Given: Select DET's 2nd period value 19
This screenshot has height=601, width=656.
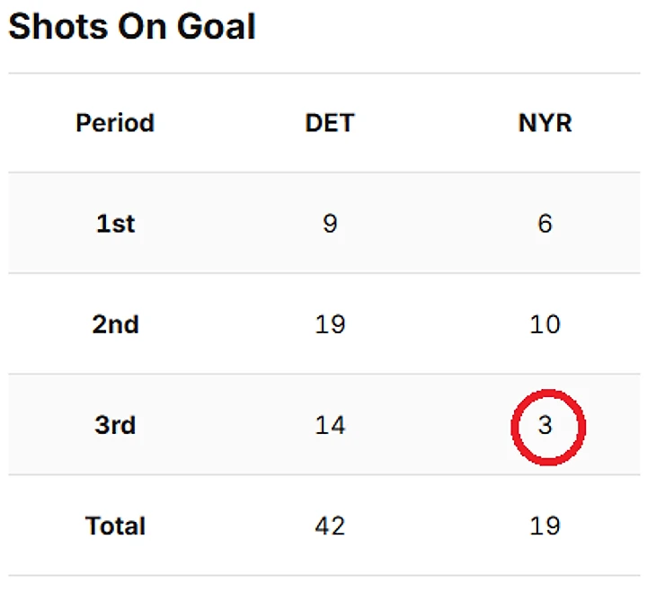Looking at the screenshot, I should (x=330, y=324).
